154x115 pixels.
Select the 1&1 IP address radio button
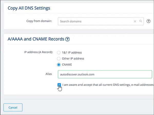(59, 52)
